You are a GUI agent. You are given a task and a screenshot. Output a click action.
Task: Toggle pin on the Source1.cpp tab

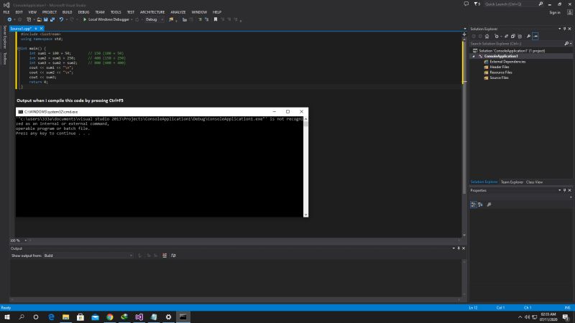(36, 29)
